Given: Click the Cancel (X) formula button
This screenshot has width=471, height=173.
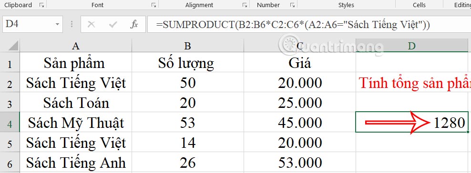Looking at the screenshot, I should (x=92, y=24).
